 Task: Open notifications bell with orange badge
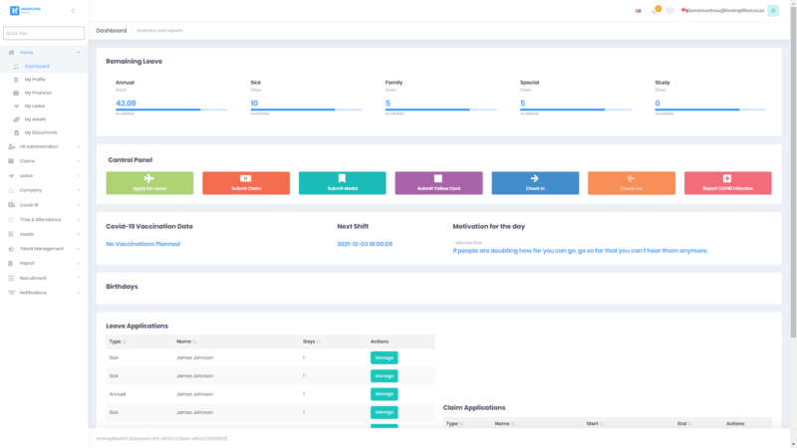(656, 10)
